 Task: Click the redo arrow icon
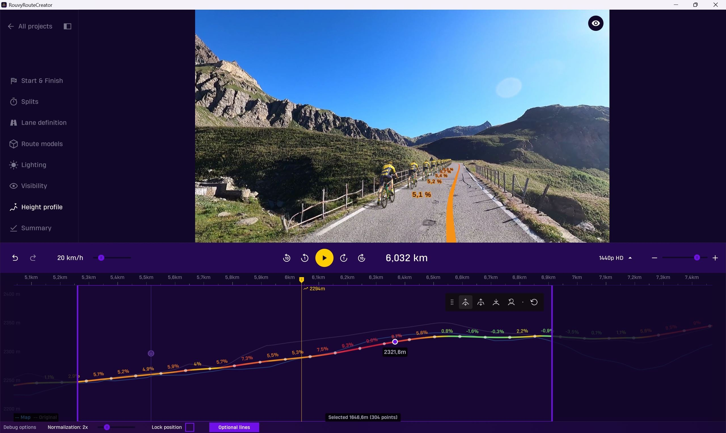(x=33, y=258)
